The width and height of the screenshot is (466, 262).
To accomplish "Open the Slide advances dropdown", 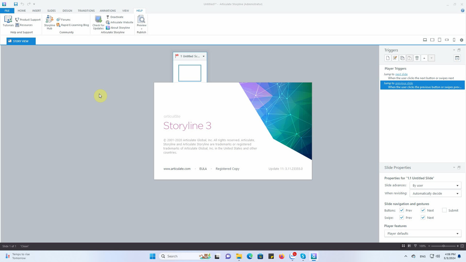I will coord(435,186).
